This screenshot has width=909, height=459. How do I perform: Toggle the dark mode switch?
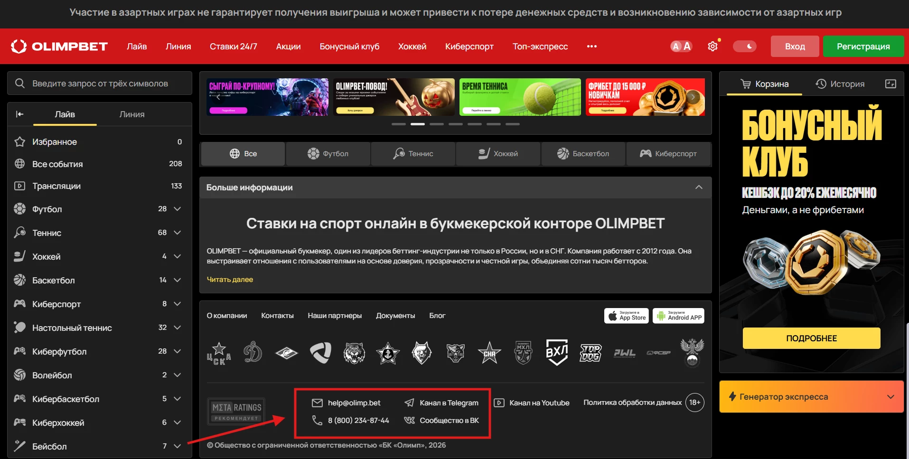[x=745, y=47]
